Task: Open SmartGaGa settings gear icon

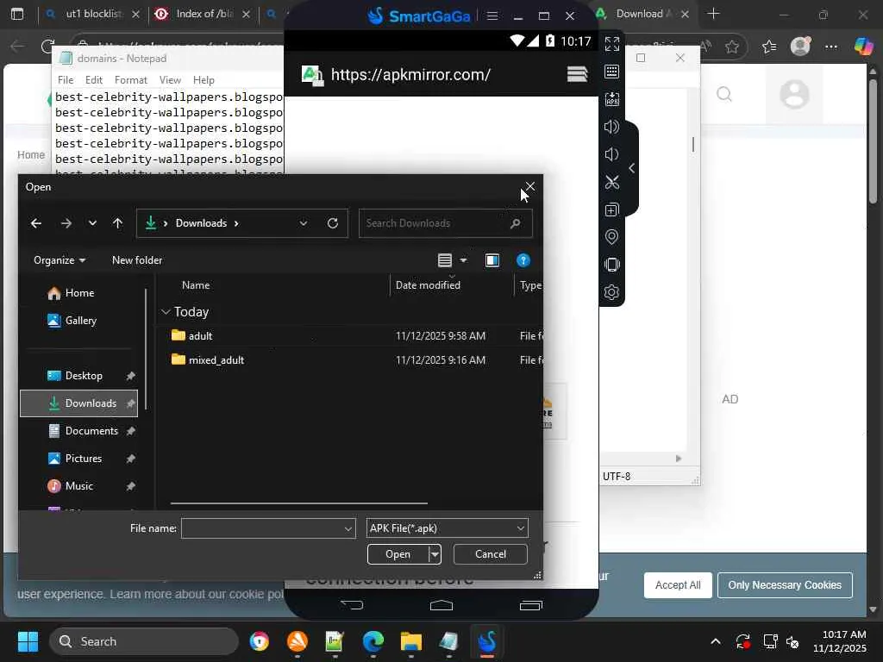Action: click(x=611, y=291)
